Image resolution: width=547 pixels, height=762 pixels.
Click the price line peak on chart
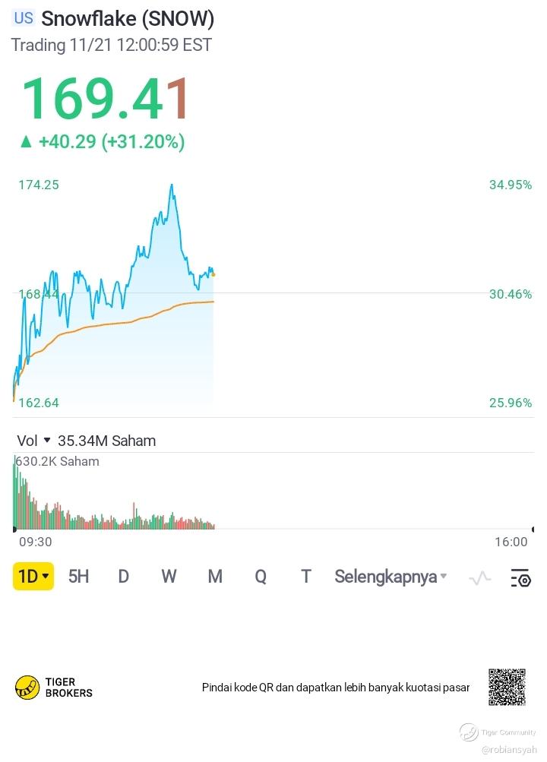coord(172,185)
